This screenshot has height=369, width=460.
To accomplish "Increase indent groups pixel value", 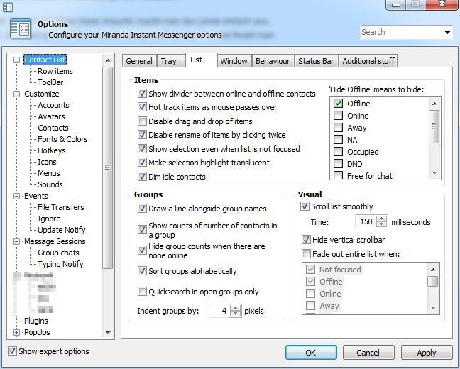I will click(236, 308).
